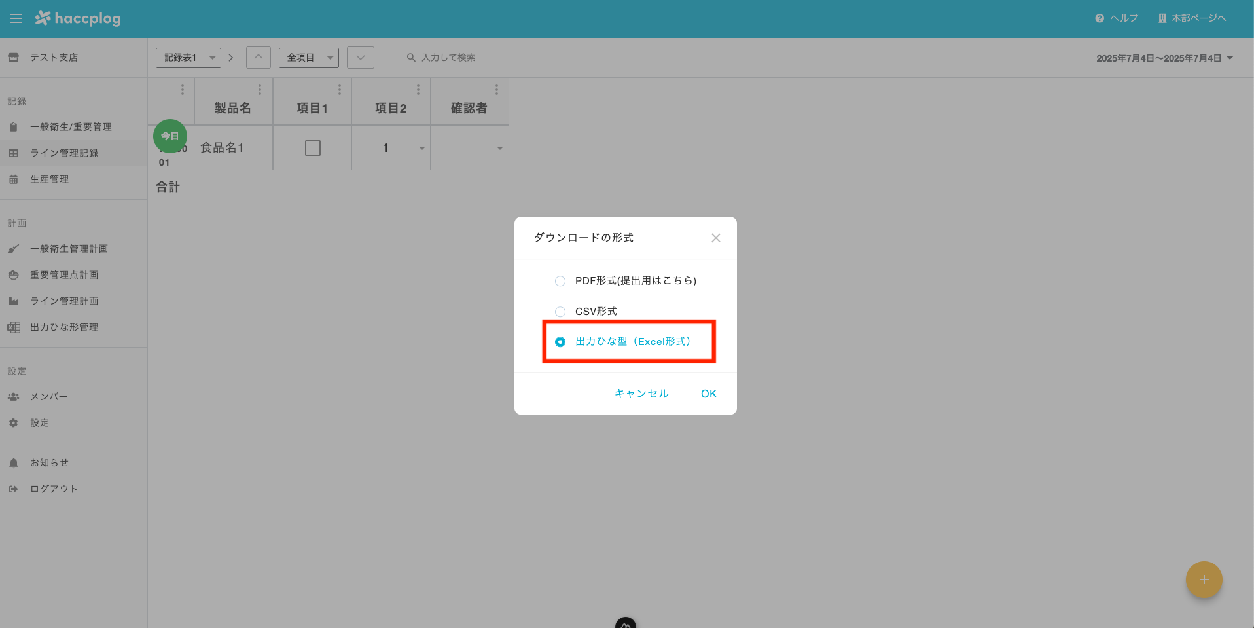Click the ヘルプ help icon
This screenshot has width=1254, height=628.
1098,18
